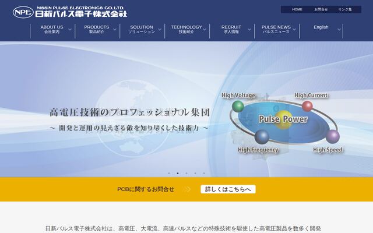Expand the chevron beside ABOUT US

[x=70, y=30]
